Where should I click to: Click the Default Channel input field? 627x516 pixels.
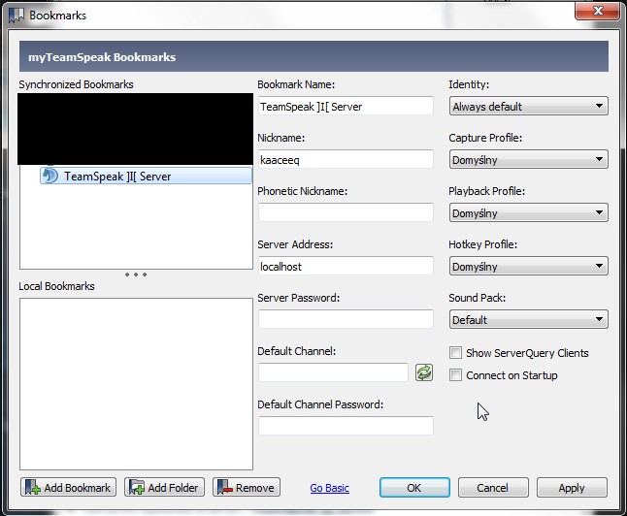click(333, 372)
